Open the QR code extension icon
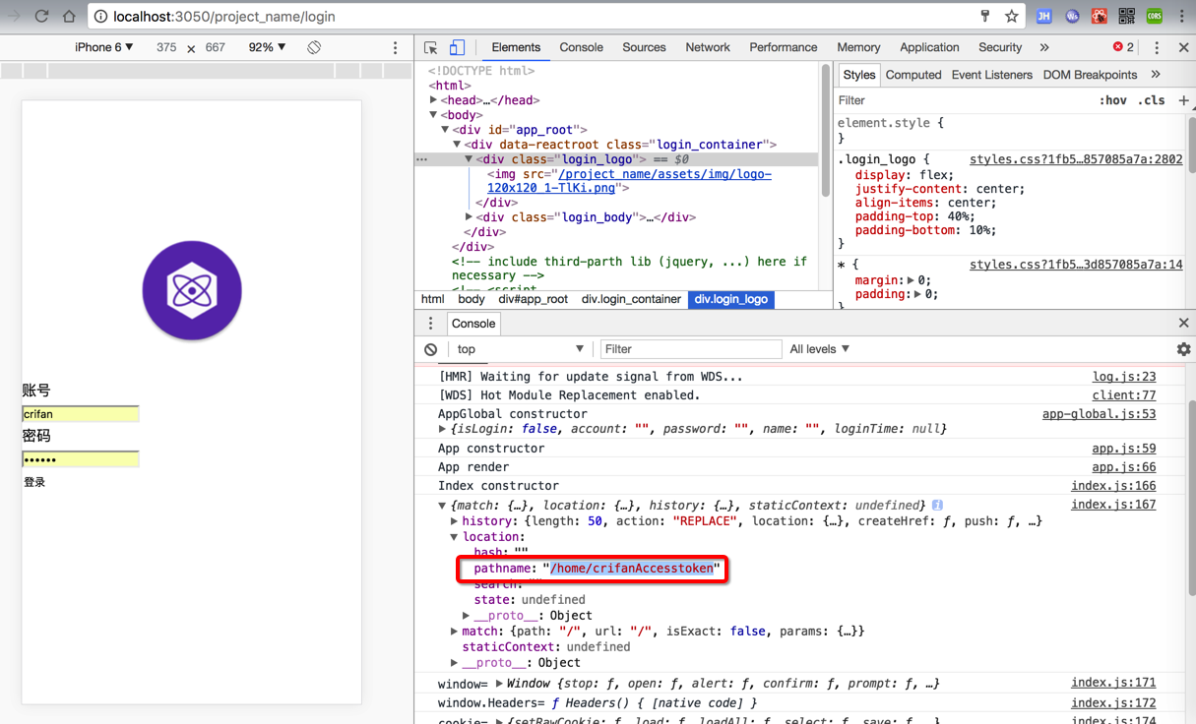1196x724 pixels. pos(1127,16)
